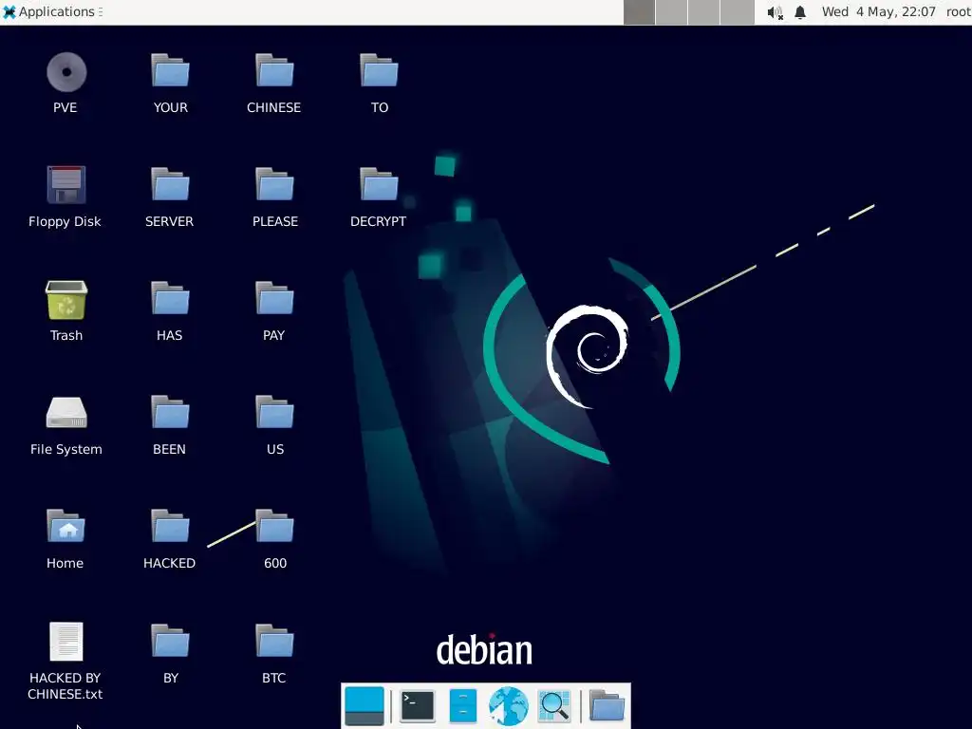Viewport: 972px width, 729px height.
Task: Open the Floppy Disk desktop icon
Action: coord(66,185)
